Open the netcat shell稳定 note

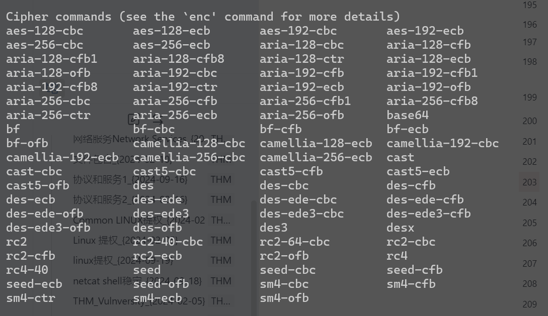137,281
